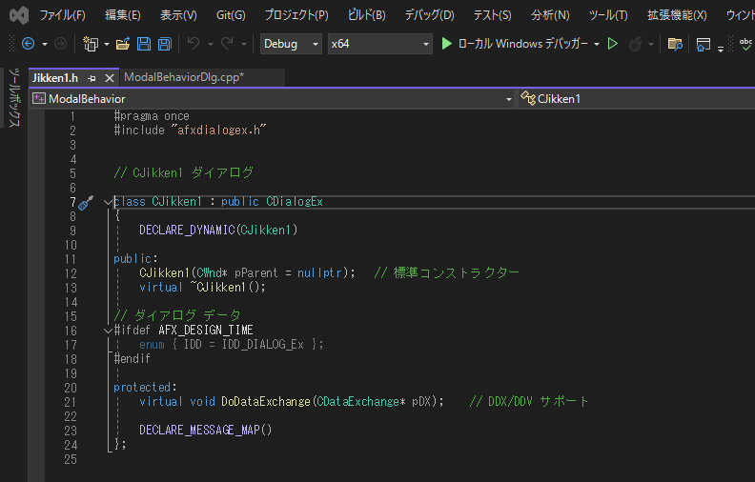Click the screwdriver quick actions icon on line 7
Viewport: 755px width, 482px height.
pyautogui.click(x=84, y=203)
